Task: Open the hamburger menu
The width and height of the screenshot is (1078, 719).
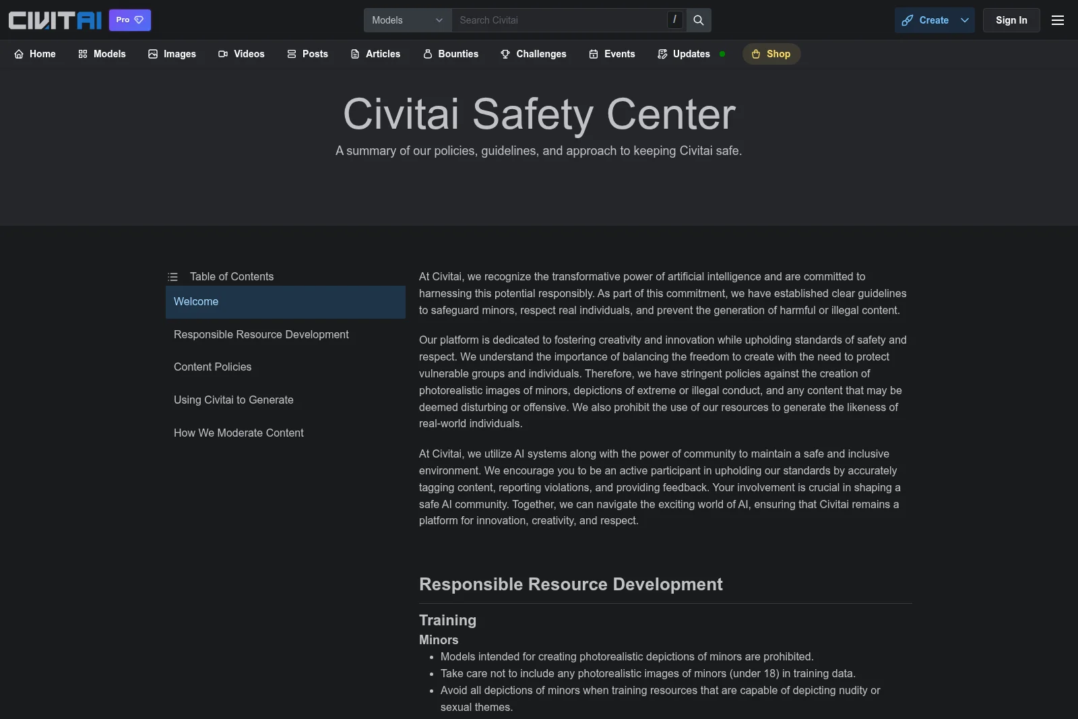Action: [x=1057, y=20]
